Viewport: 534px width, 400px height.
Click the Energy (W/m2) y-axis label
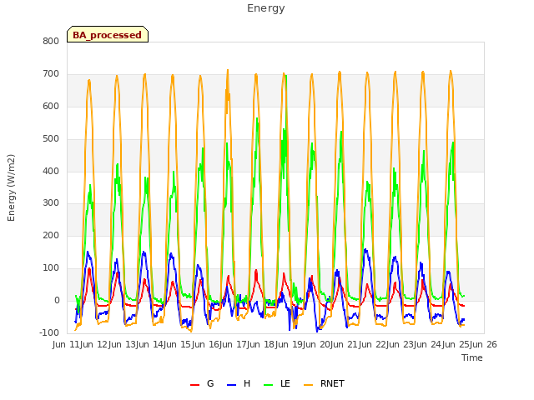(x=11, y=187)
